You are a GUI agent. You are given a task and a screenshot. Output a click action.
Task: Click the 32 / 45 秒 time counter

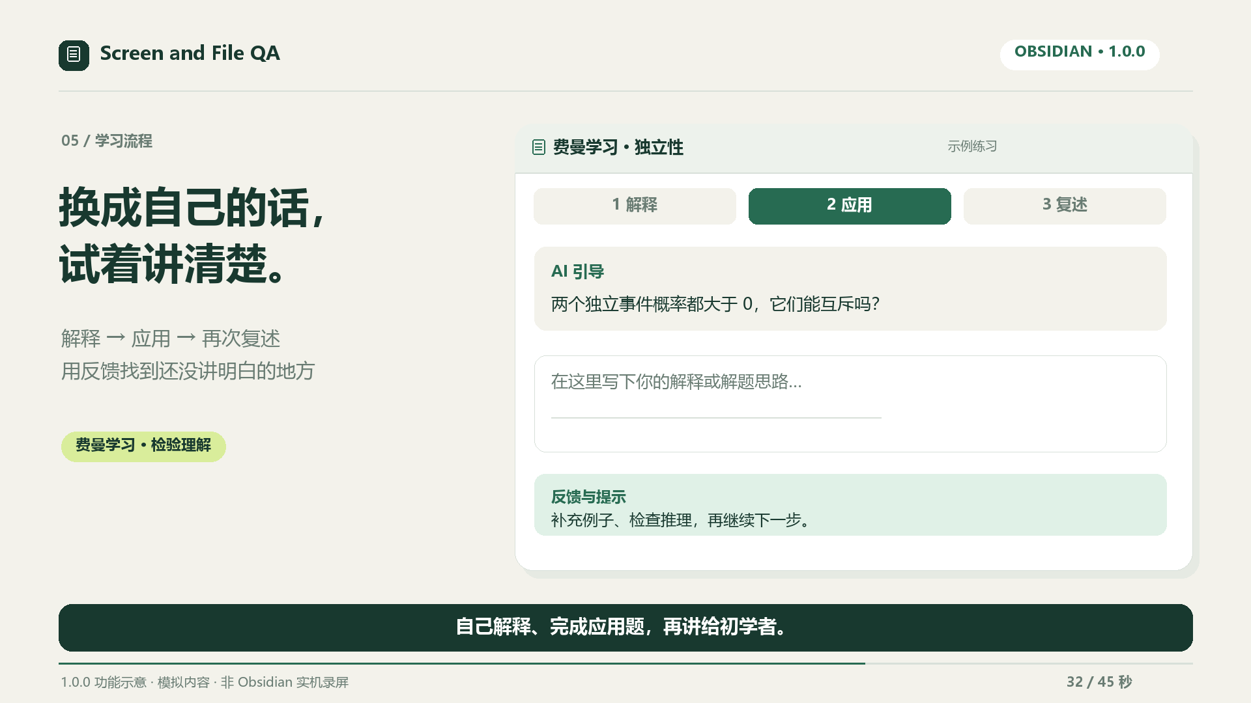tap(1099, 682)
